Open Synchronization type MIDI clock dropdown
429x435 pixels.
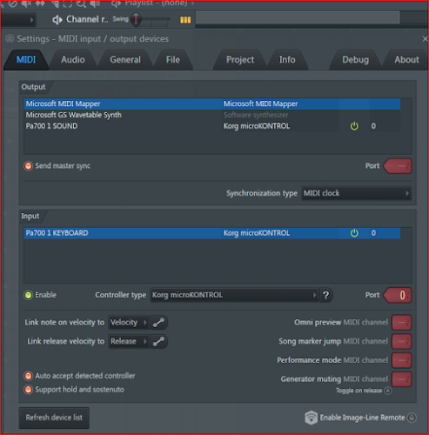356,193
